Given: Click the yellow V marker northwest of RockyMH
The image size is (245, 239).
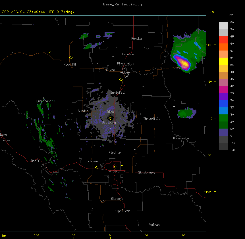Looking at the screenshot, I should tap(50, 52).
